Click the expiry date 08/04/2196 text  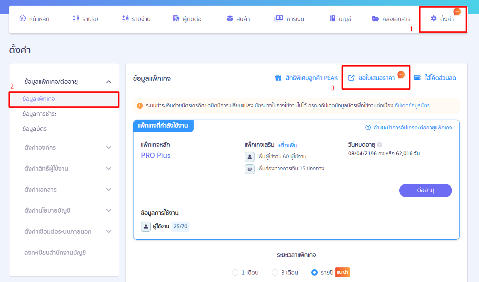click(x=362, y=153)
